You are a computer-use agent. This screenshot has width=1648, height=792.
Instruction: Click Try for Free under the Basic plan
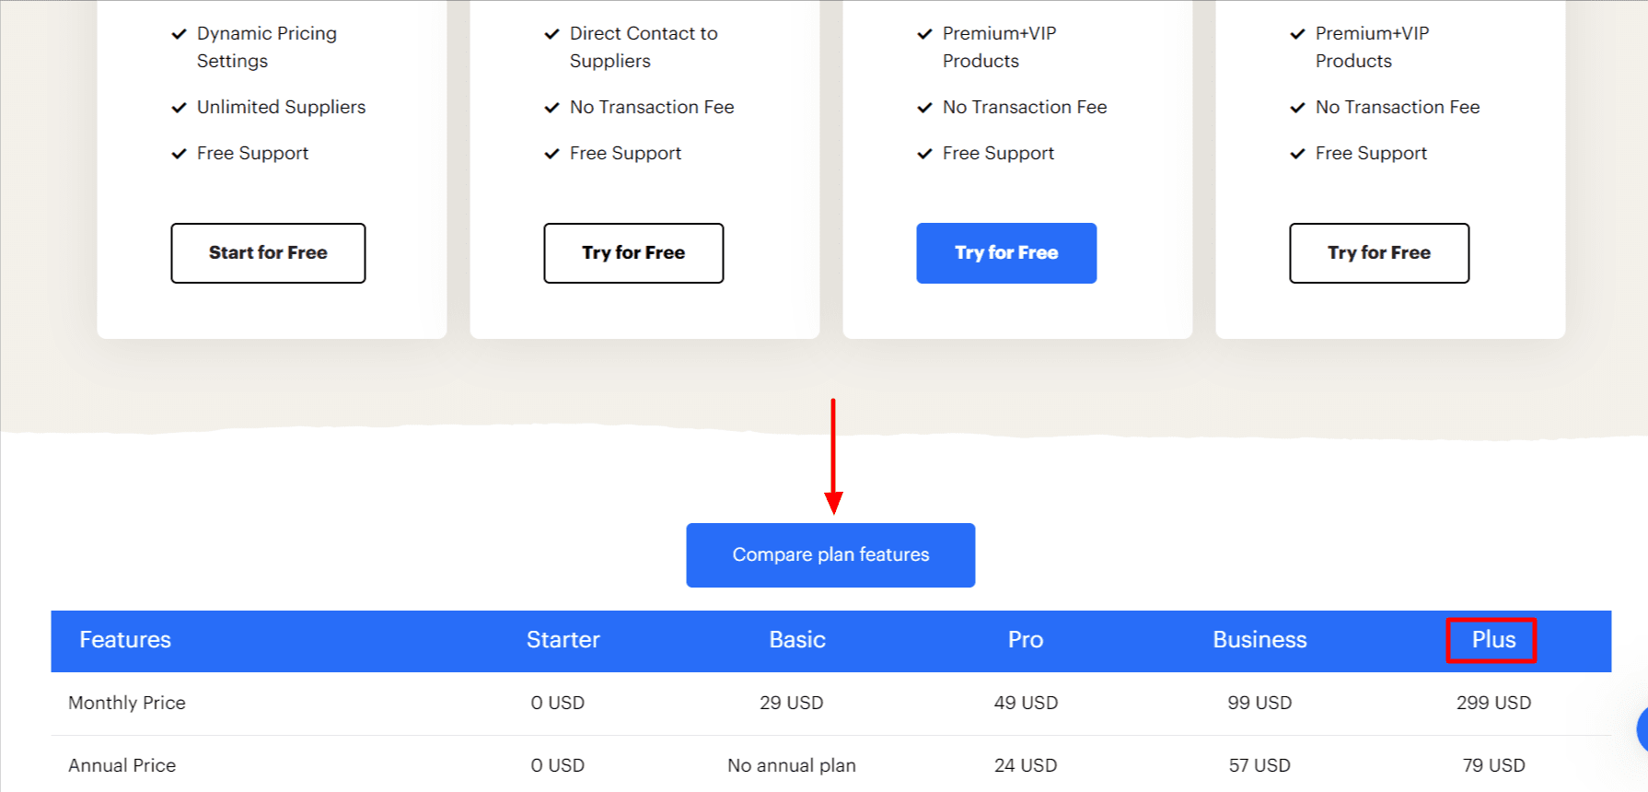tap(633, 252)
